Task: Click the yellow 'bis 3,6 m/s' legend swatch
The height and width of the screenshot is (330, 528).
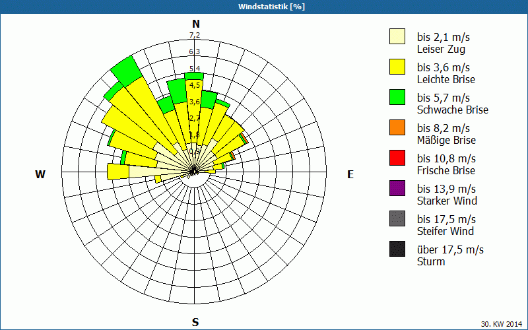Action: tap(397, 67)
